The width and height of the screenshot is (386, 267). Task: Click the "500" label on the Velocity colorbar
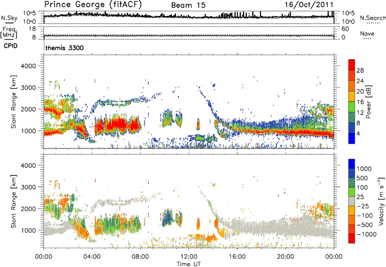(x=362, y=178)
